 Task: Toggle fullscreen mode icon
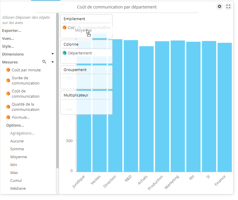click(x=228, y=6)
